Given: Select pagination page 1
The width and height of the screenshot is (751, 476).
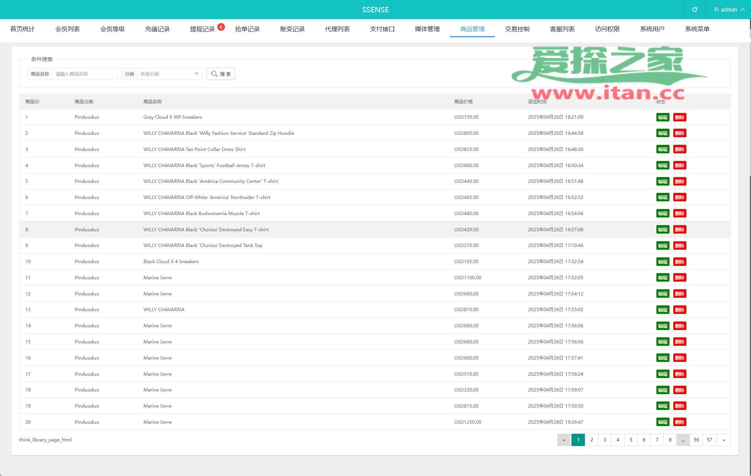Looking at the screenshot, I should pos(578,440).
